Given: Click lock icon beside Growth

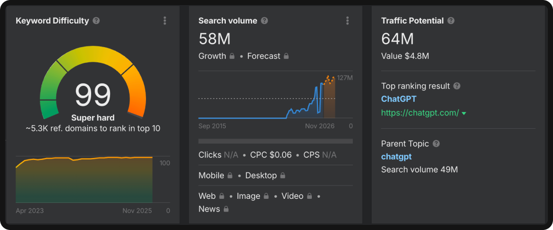Looking at the screenshot, I should pyautogui.click(x=232, y=56).
